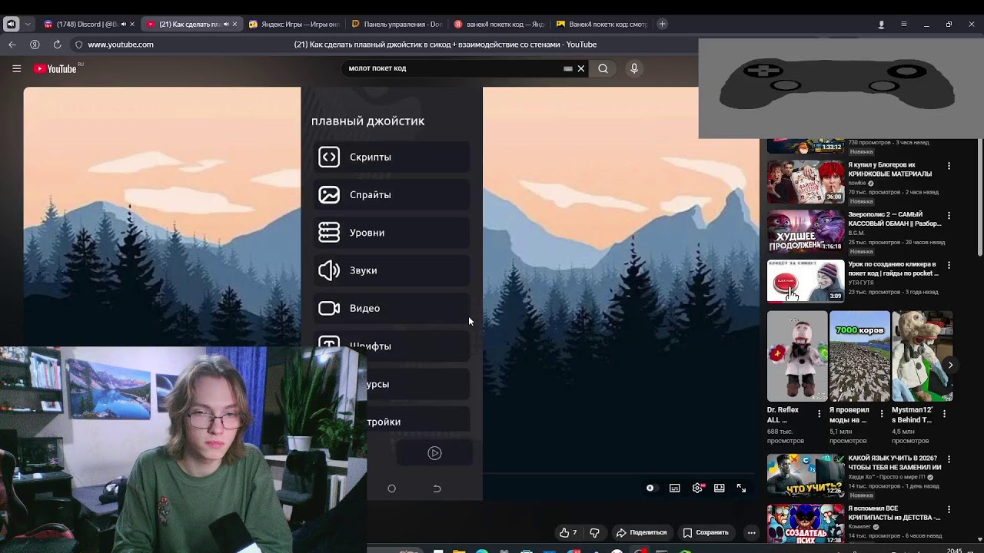Open the '7000 коров' short thumbnail

point(859,356)
